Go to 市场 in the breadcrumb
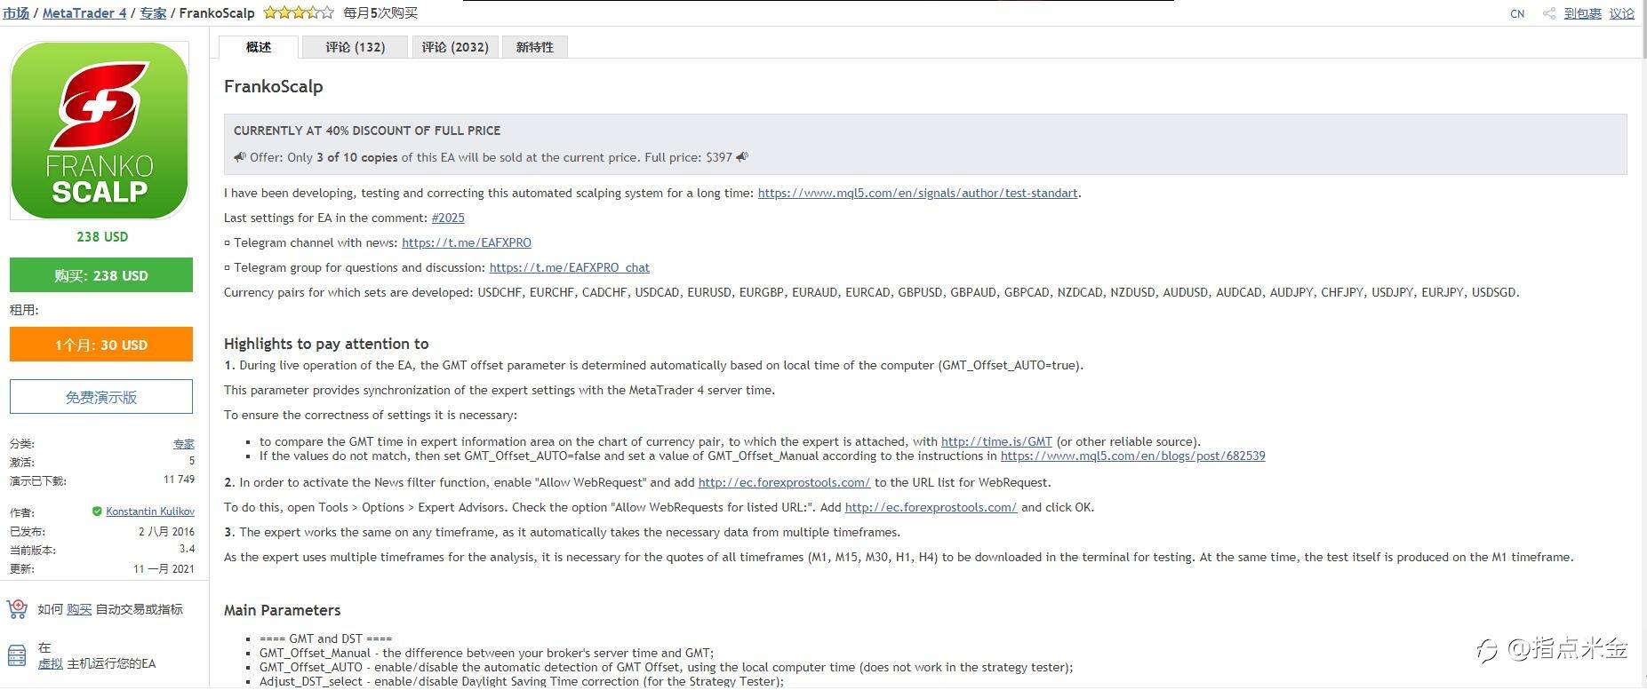 [x=16, y=13]
